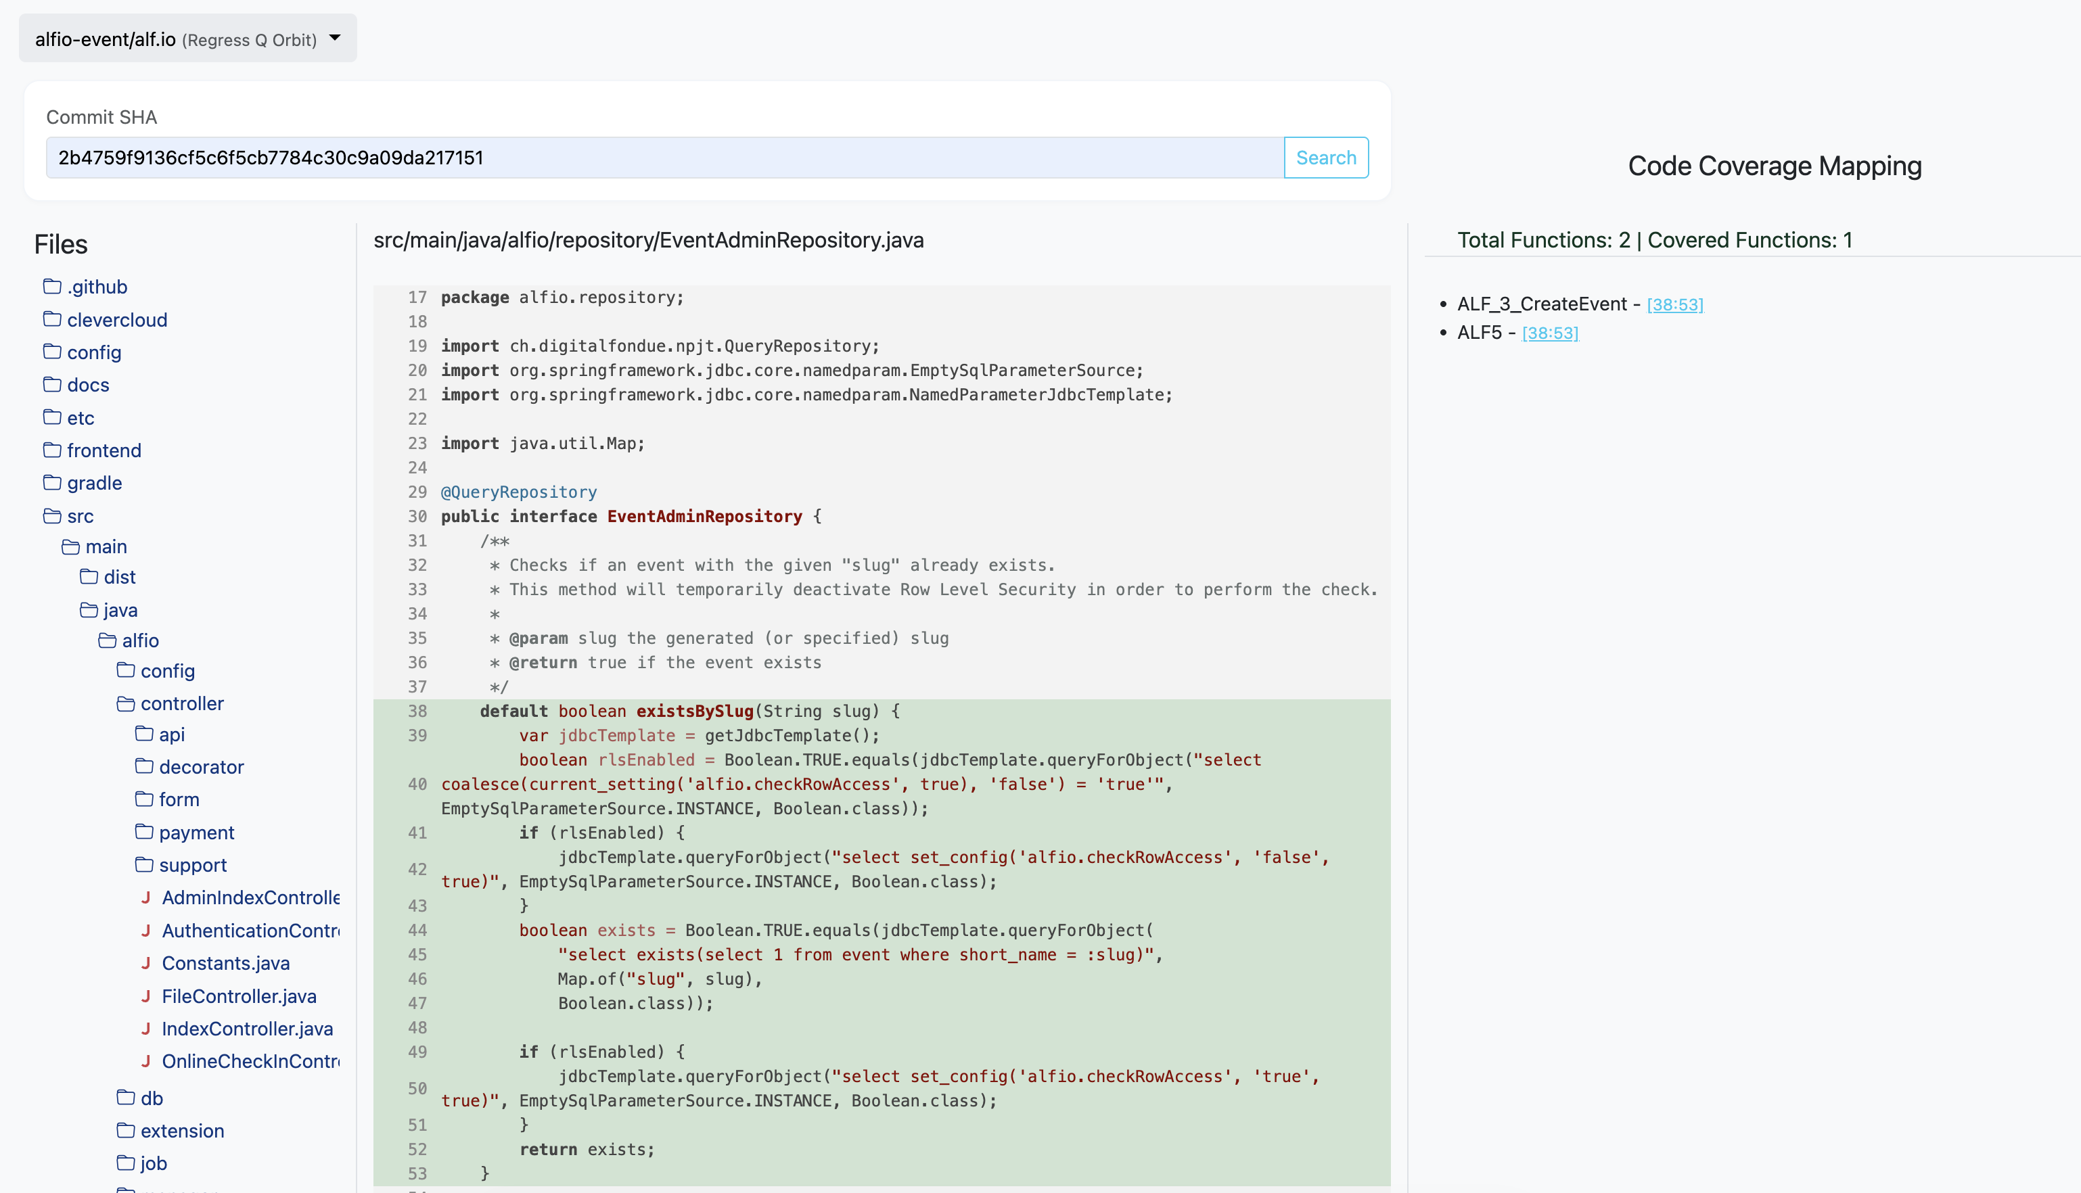Click the form folder icon
2081x1193 pixels.
pos(144,799)
